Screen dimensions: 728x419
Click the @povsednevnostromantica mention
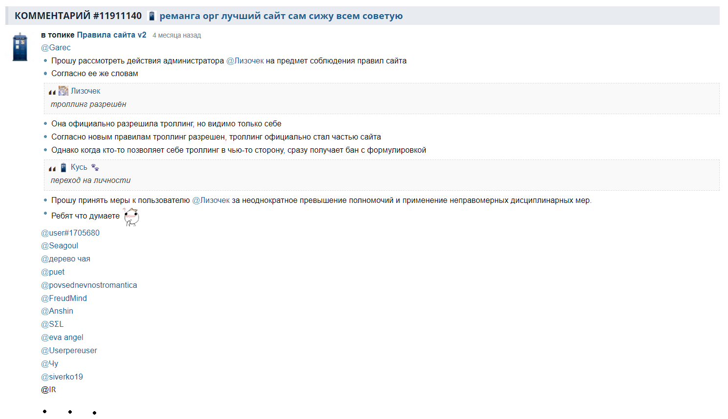pyautogui.click(x=89, y=285)
